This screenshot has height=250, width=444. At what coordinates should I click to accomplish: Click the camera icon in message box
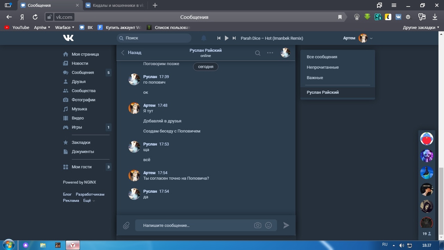[257, 225]
